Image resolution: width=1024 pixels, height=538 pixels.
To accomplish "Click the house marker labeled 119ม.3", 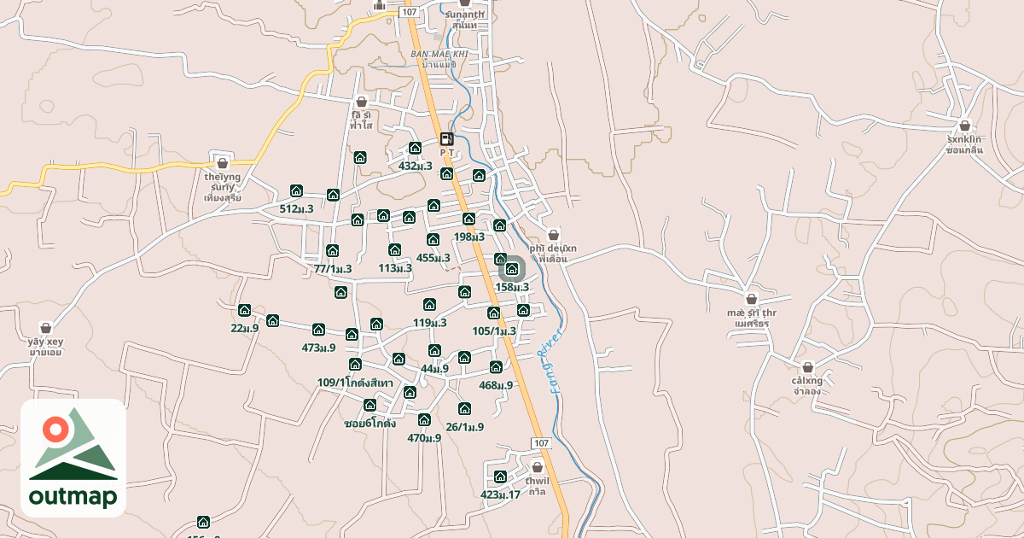I will click(x=429, y=305).
